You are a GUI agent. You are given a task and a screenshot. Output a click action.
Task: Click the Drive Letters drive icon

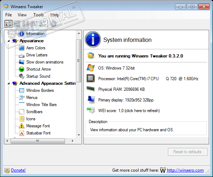tap(22, 56)
